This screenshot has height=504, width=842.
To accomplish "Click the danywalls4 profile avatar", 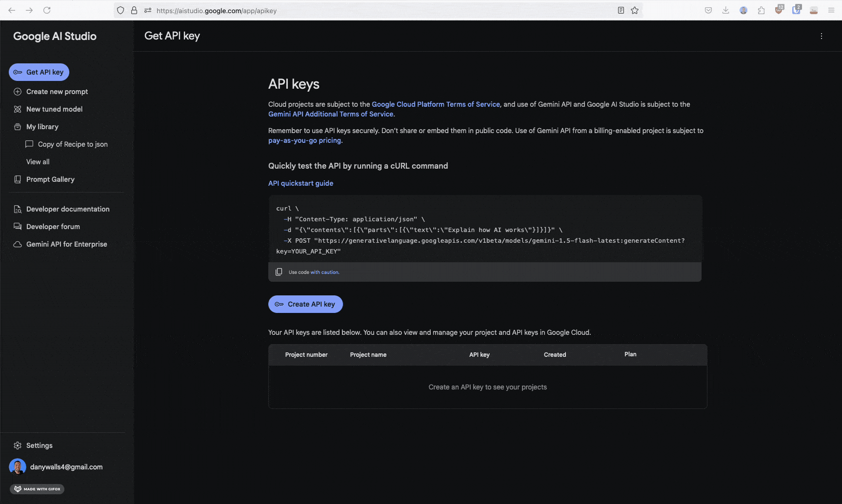I will click(x=18, y=467).
